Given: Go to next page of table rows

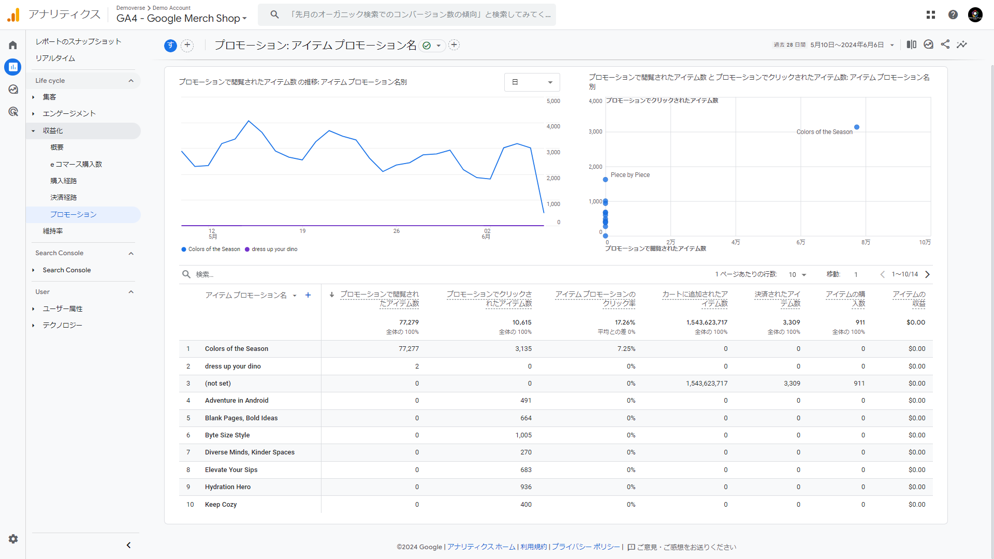Looking at the screenshot, I should (x=928, y=274).
